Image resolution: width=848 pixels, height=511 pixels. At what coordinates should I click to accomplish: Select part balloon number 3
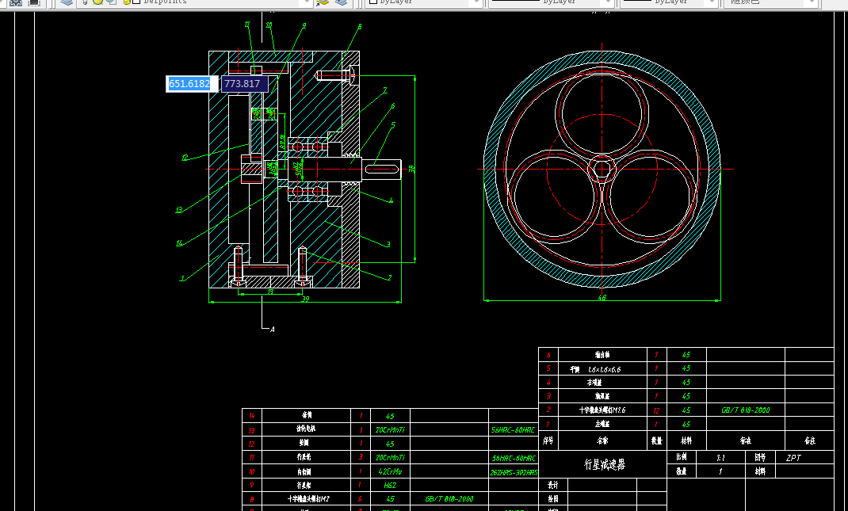388,245
